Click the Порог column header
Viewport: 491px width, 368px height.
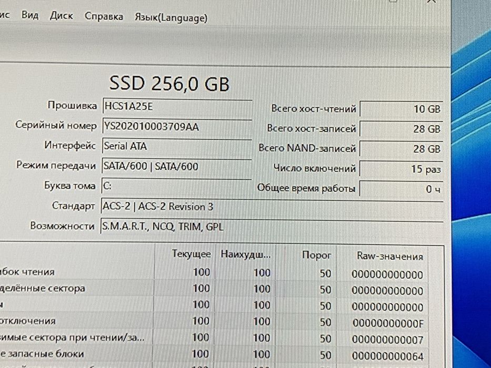point(316,255)
